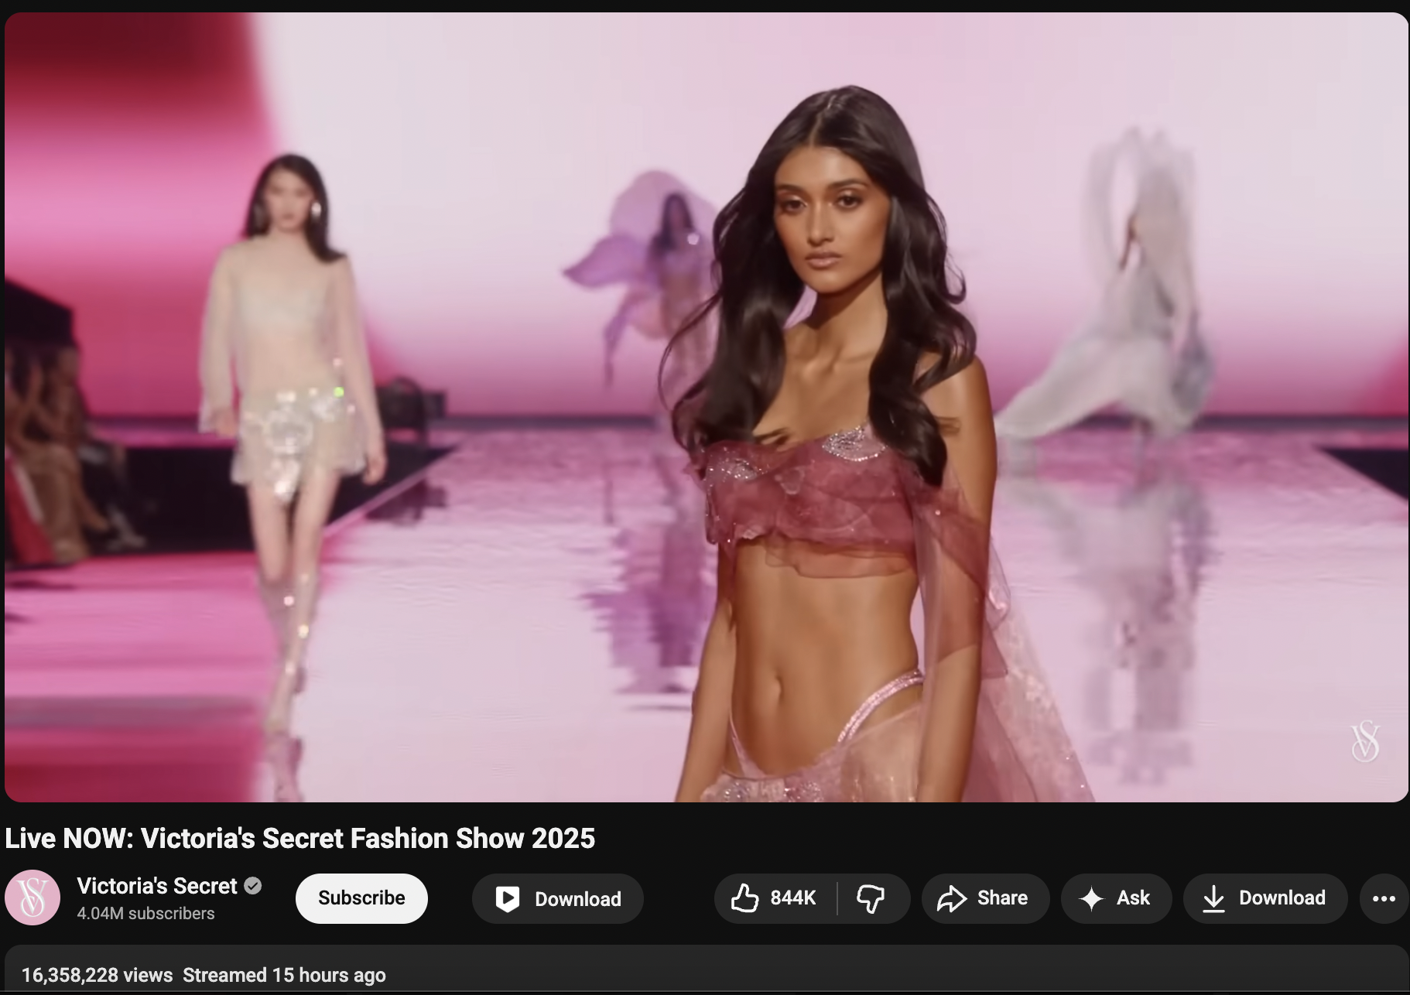This screenshot has height=995, width=1410.
Task: Click the Streamed 15 hours ago text
Action: 284,975
